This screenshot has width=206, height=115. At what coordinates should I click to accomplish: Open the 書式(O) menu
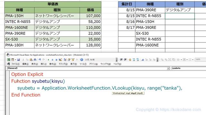pyautogui.click(x=52, y=64)
